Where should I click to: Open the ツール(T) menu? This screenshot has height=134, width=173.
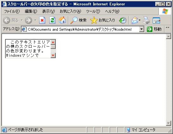click(93, 11)
